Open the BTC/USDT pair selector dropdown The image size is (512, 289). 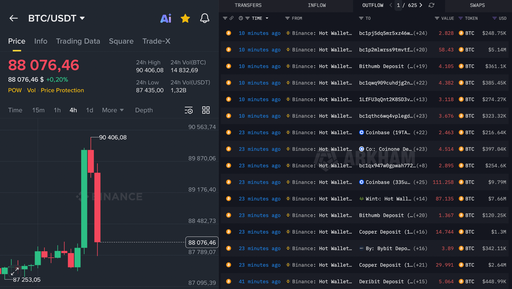point(56,18)
